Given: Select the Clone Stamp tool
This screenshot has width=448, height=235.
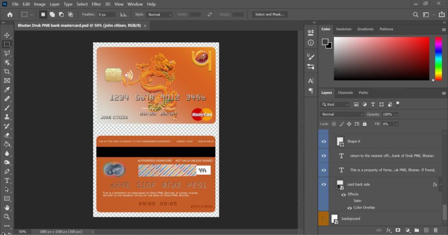Looking at the screenshot, I should [x=7, y=117].
